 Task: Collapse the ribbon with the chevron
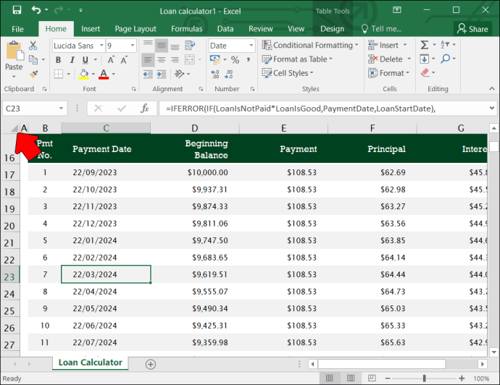point(491,89)
